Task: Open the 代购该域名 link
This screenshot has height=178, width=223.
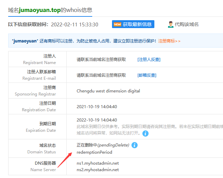Action: click(186, 24)
